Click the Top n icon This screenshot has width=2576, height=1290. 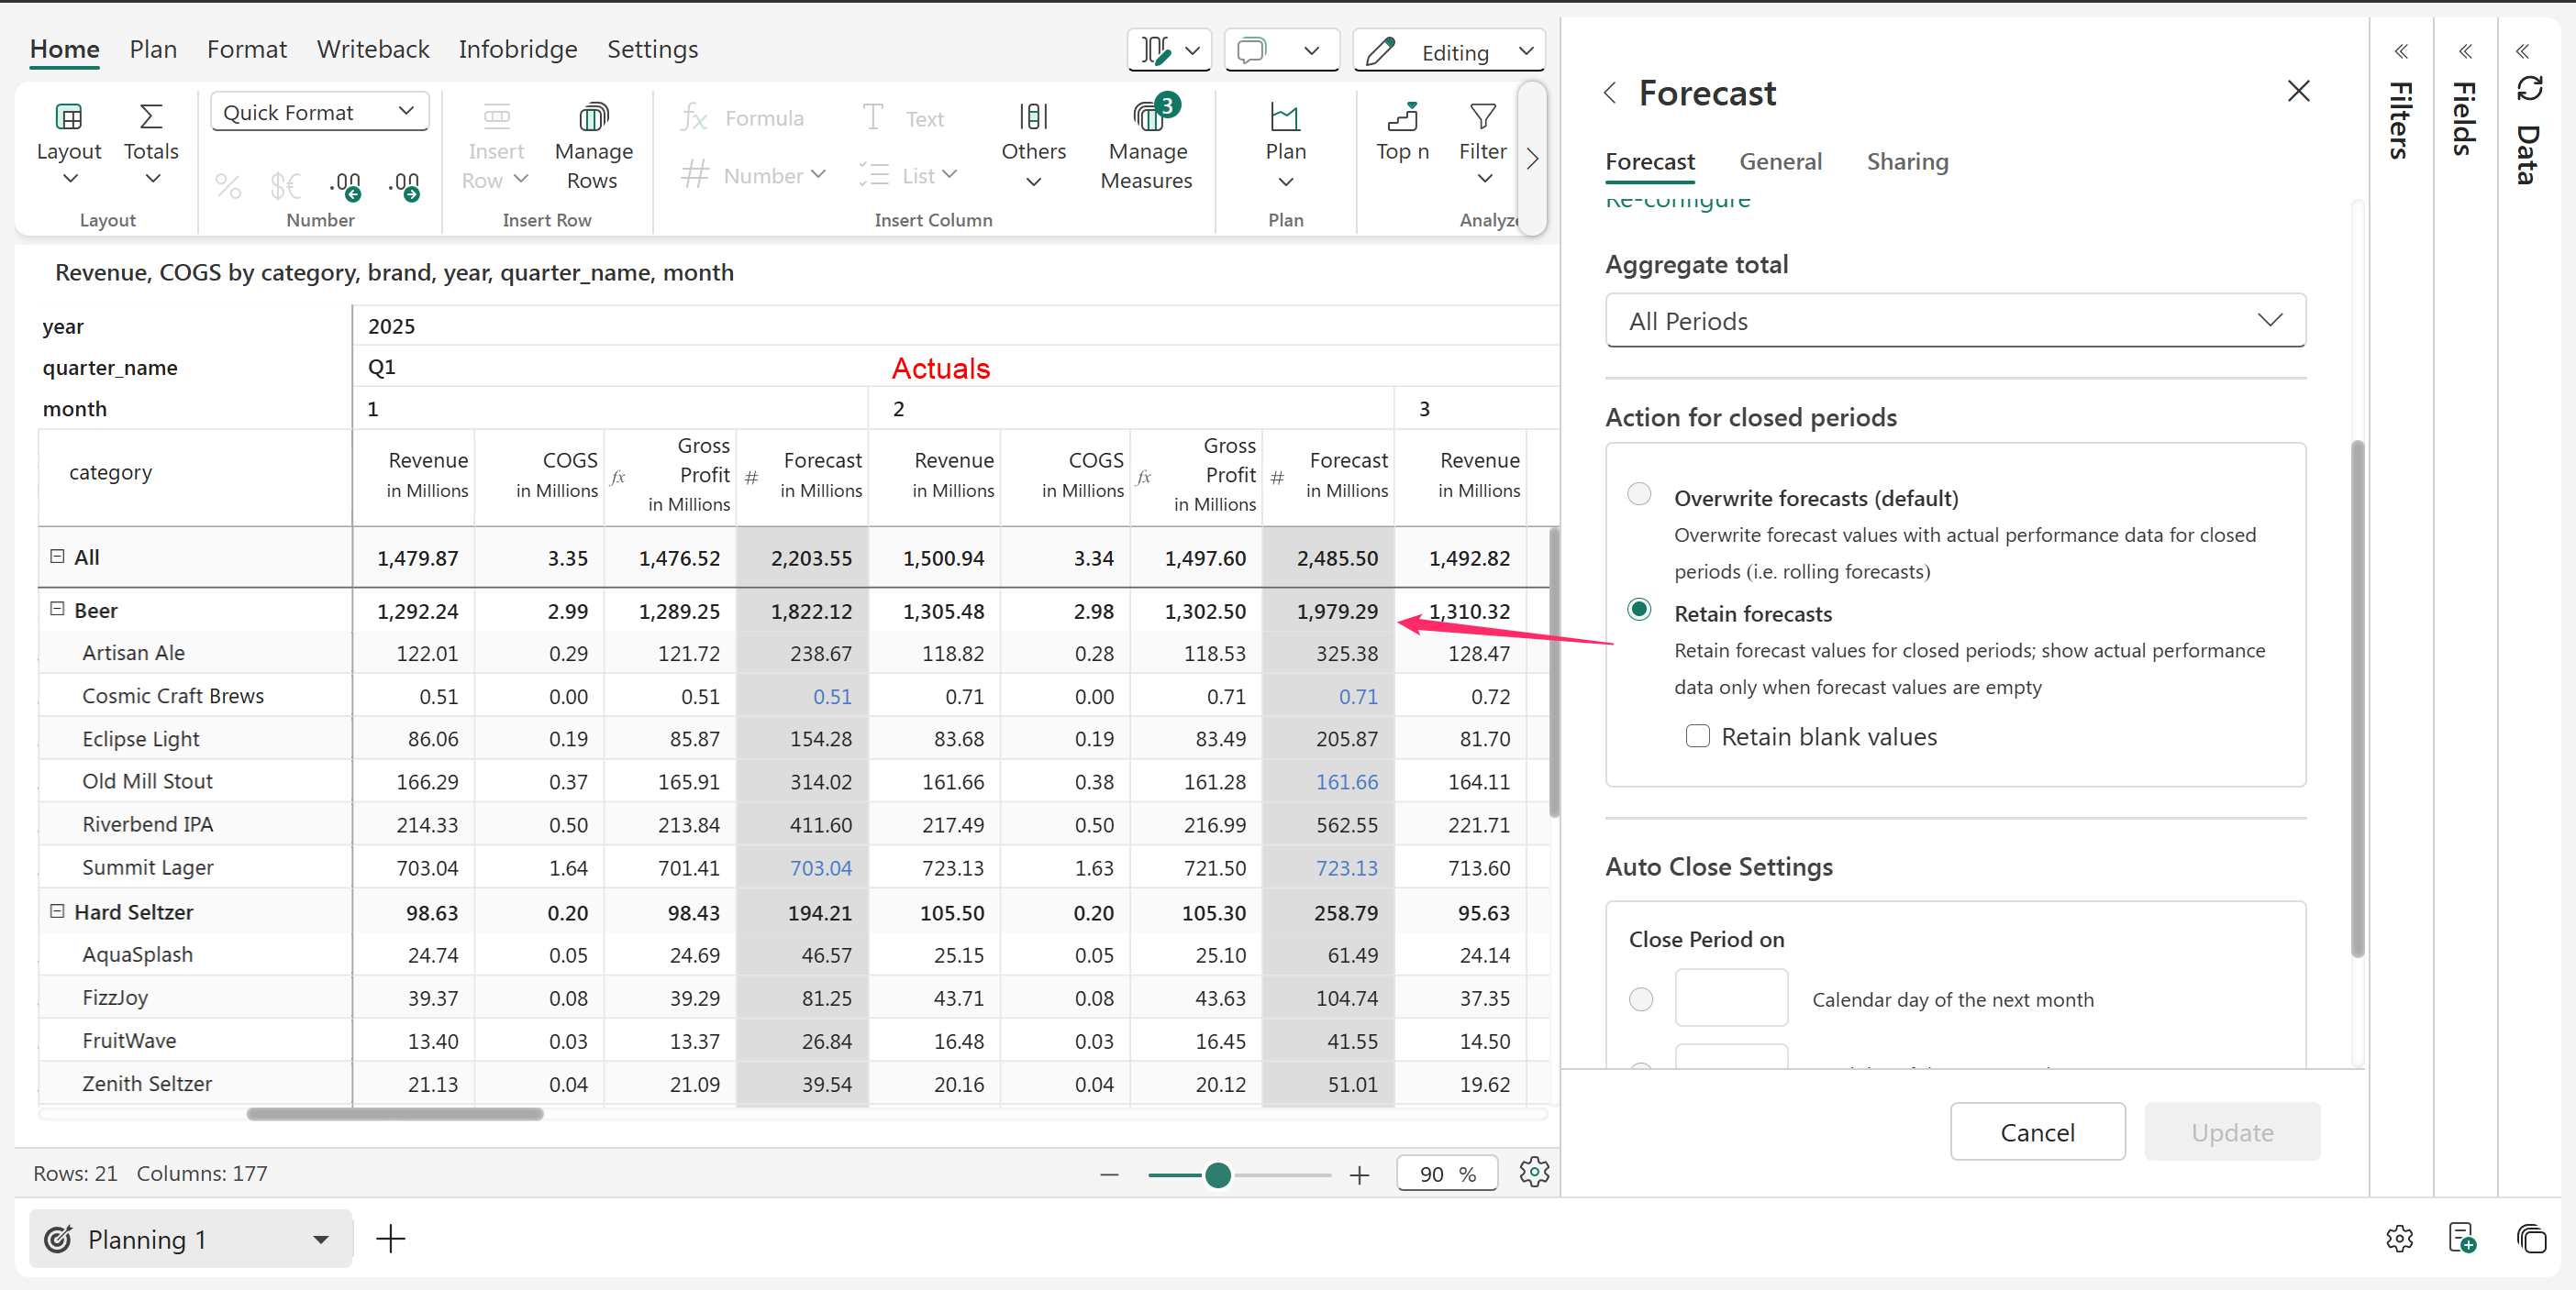1402,118
